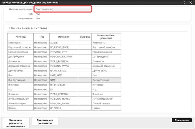The height and width of the screenshot is (129, 195).
Task: Select the Город проживания cell in Колонка column
Action: (x=21, y=52)
